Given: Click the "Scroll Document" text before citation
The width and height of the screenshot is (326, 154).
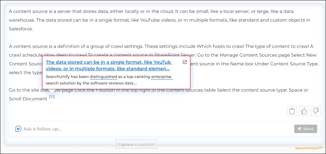Looking at the screenshot, I should pyautogui.click(x=28, y=99).
